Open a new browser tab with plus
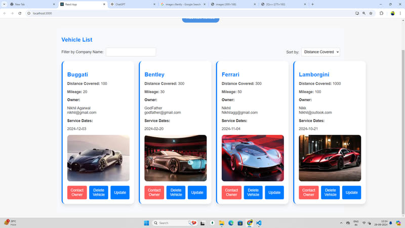Viewport: 405px width, 228px height. coord(312,4)
